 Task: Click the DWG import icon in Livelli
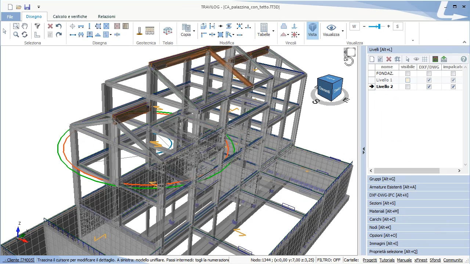[444, 59]
